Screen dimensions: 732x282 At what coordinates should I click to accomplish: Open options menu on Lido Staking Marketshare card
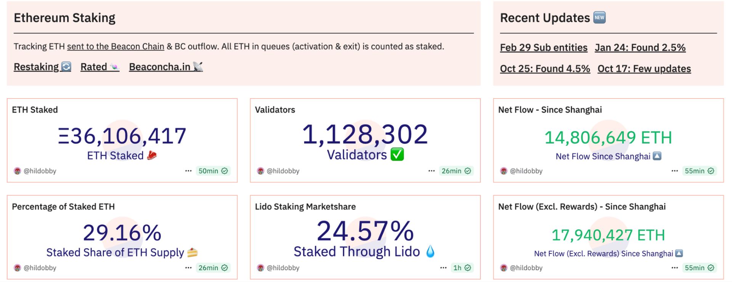tap(443, 268)
